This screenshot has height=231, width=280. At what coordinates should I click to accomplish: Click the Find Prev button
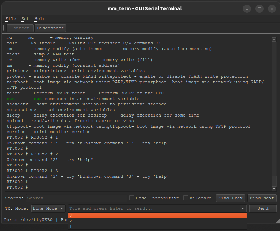230,198
